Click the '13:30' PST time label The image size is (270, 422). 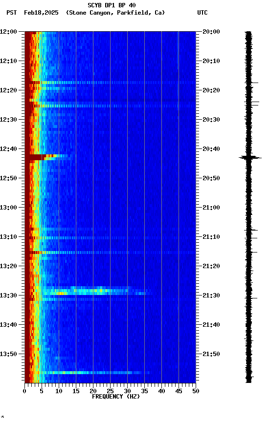[8, 296]
